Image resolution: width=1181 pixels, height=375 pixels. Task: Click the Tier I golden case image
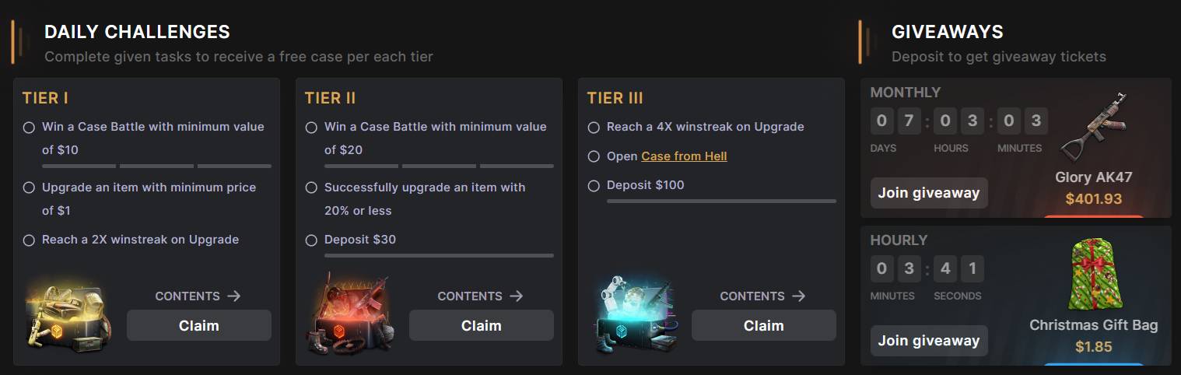coord(68,317)
